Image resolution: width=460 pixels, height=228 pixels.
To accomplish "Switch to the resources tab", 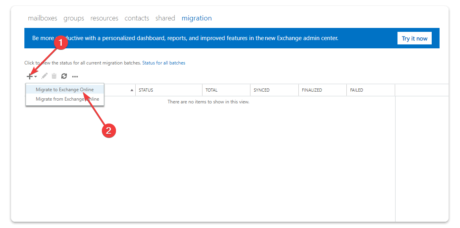I will click(104, 18).
